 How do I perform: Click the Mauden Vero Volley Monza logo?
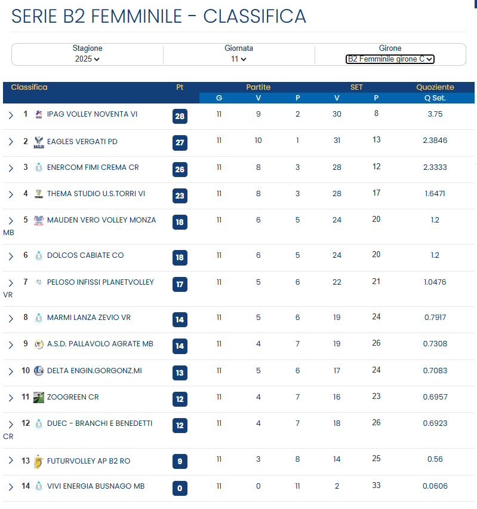click(x=39, y=220)
